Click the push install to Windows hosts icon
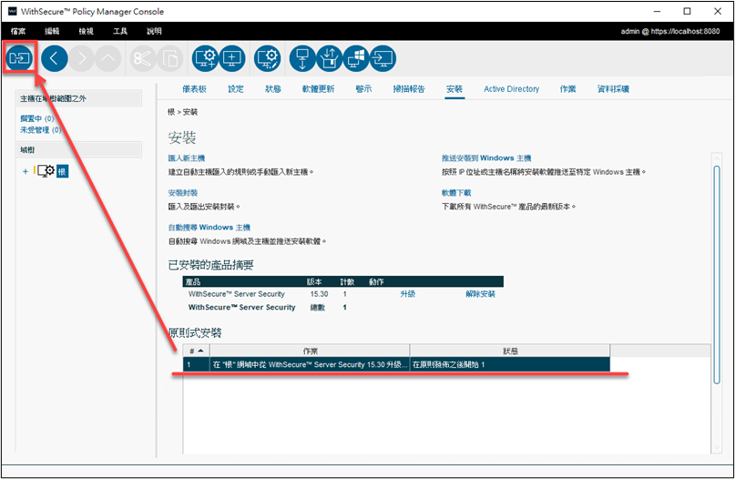Image resolution: width=735 pixels, height=479 pixels. point(356,58)
